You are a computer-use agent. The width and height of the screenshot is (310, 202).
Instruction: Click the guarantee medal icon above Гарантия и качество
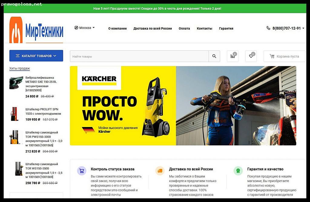click(238, 171)
